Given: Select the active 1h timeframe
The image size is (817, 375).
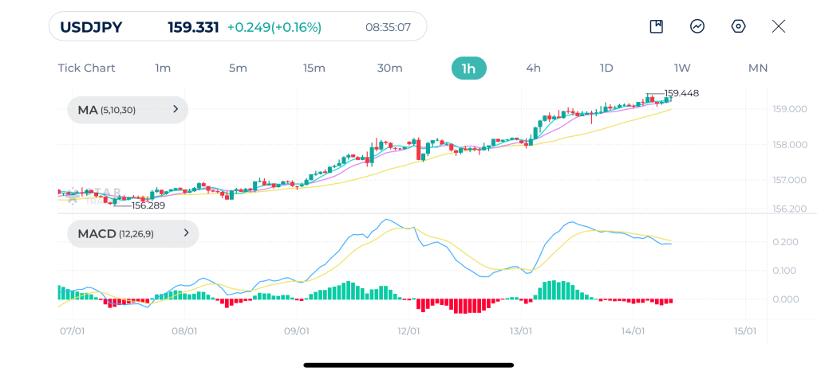Looking at the screenshot, I should tap(468, 68).
